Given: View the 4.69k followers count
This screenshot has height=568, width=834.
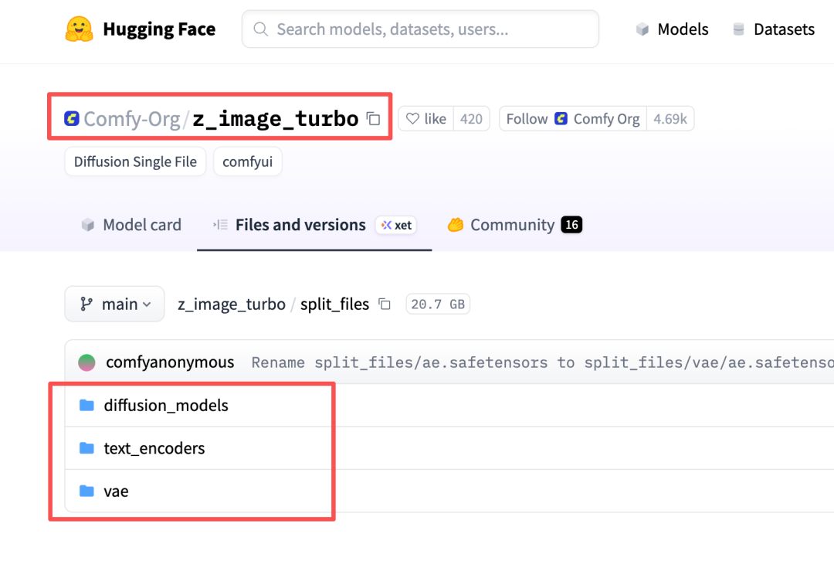Looking at the screenshot, I should click(670, 119).
